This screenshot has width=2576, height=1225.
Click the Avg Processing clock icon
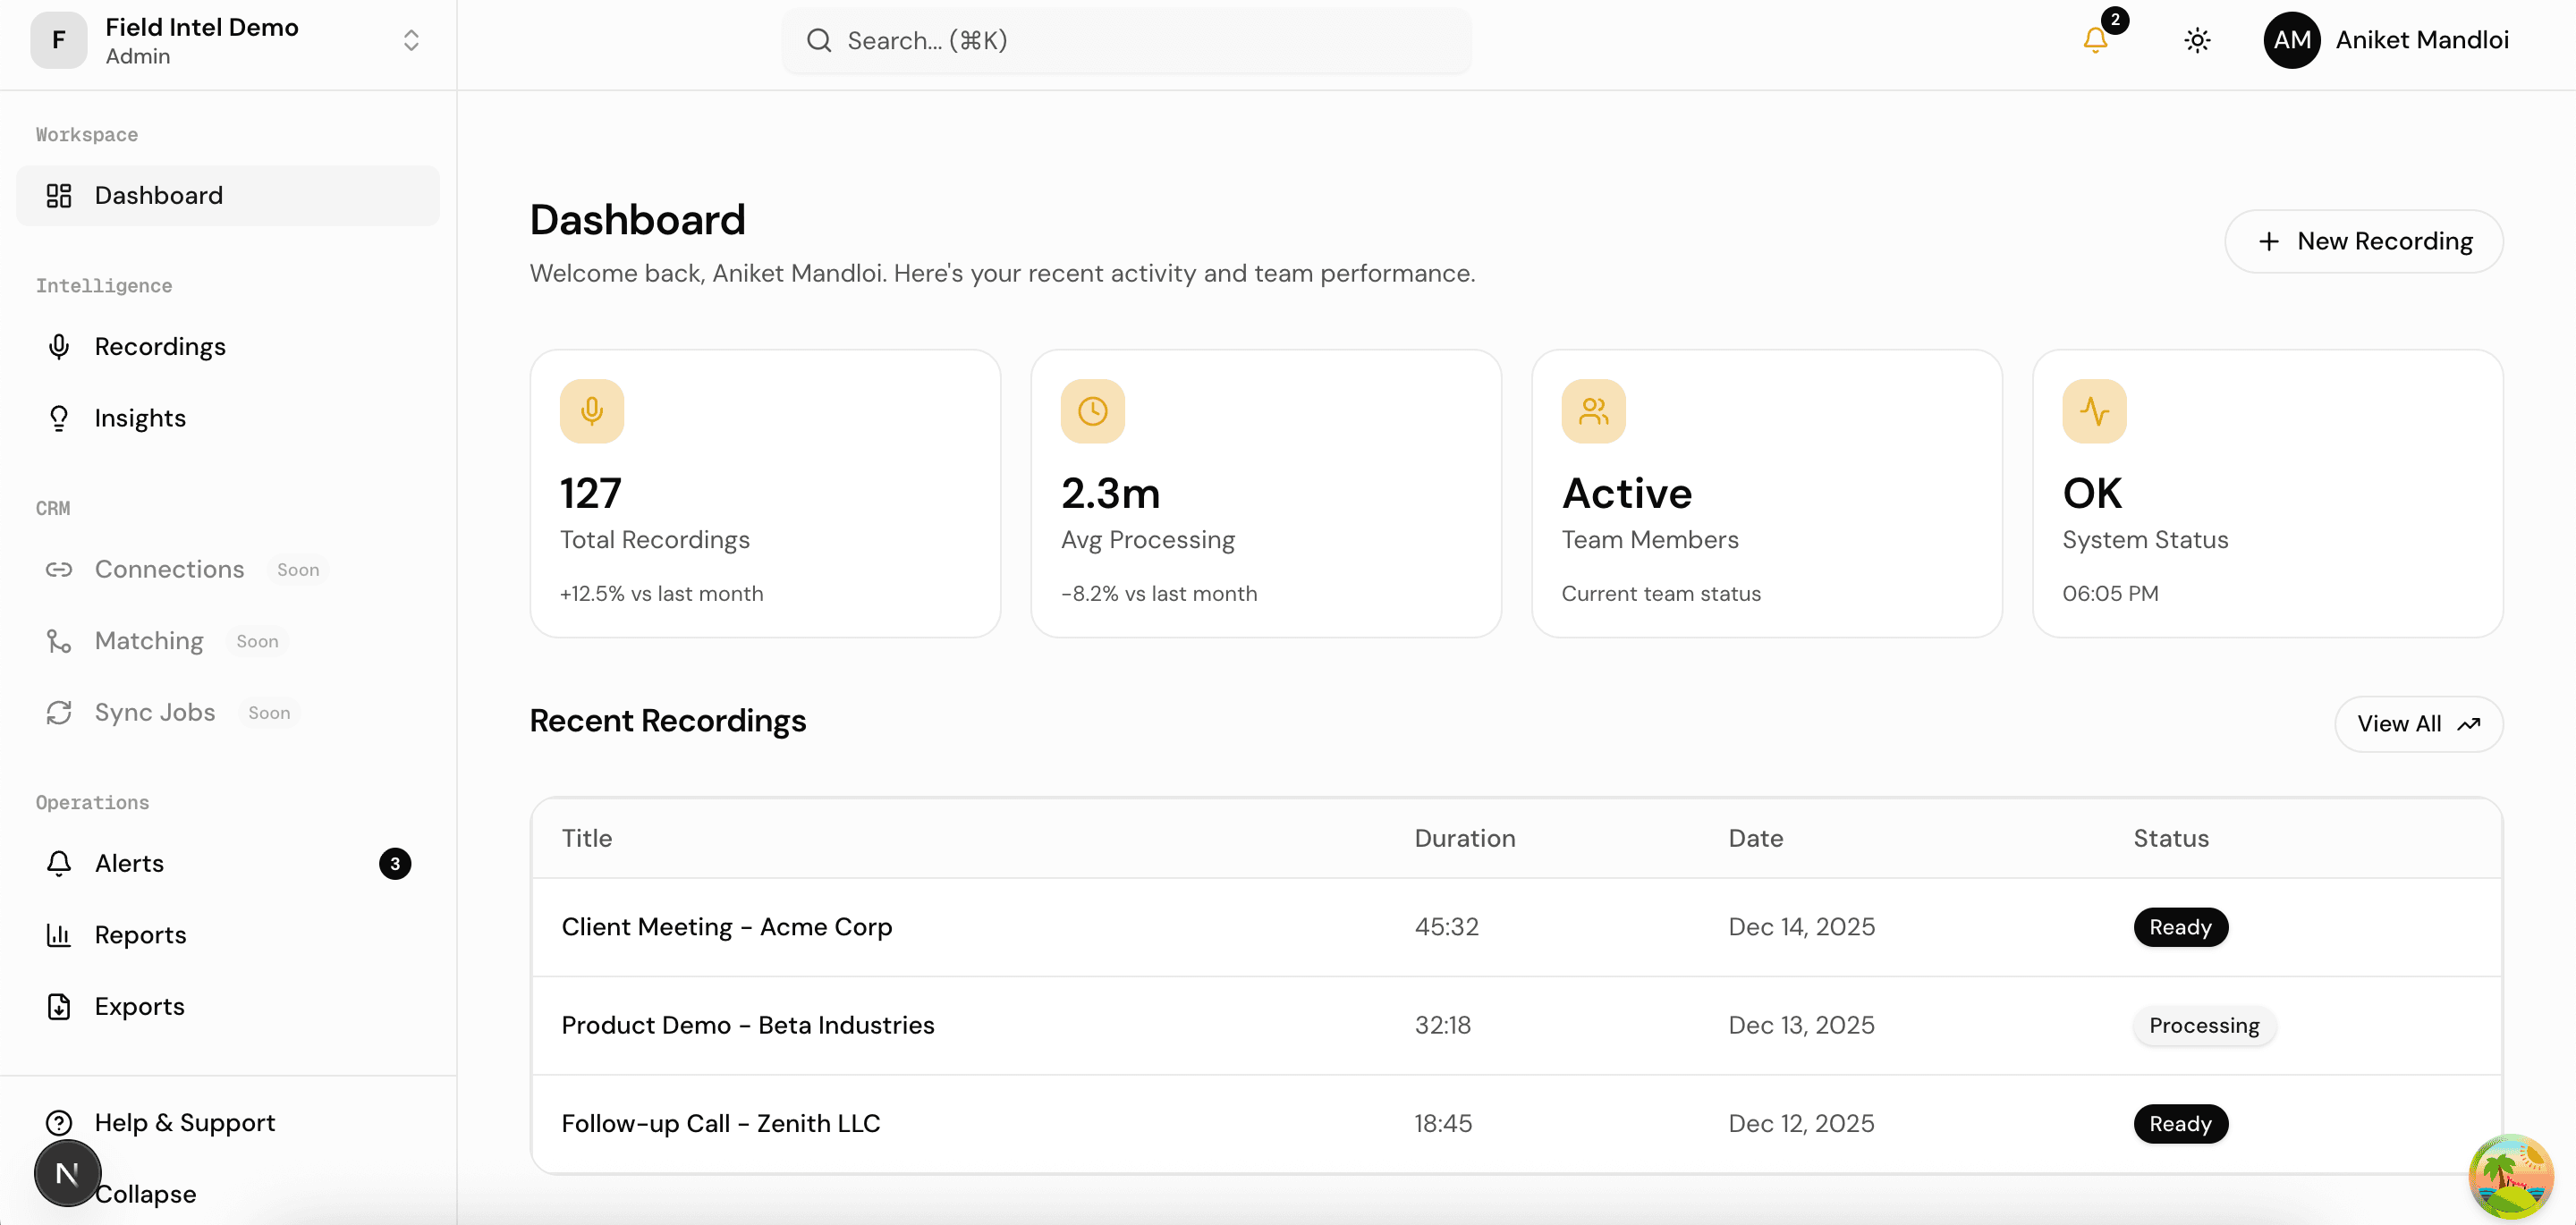[x=1093, y=411]
